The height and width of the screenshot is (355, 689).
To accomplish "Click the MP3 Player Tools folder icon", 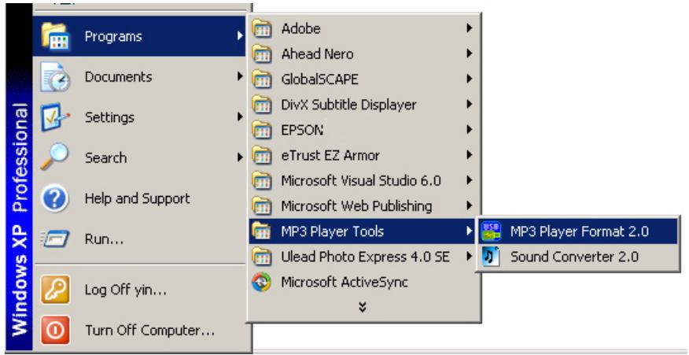I will (x=262, y=231).
